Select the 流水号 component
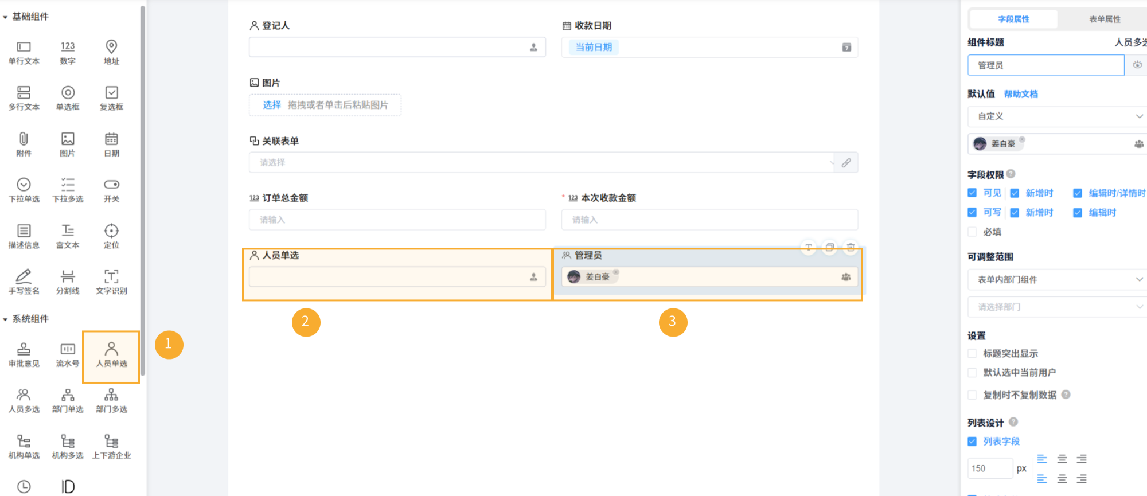 pyautogui.click(x=68, y=356)
